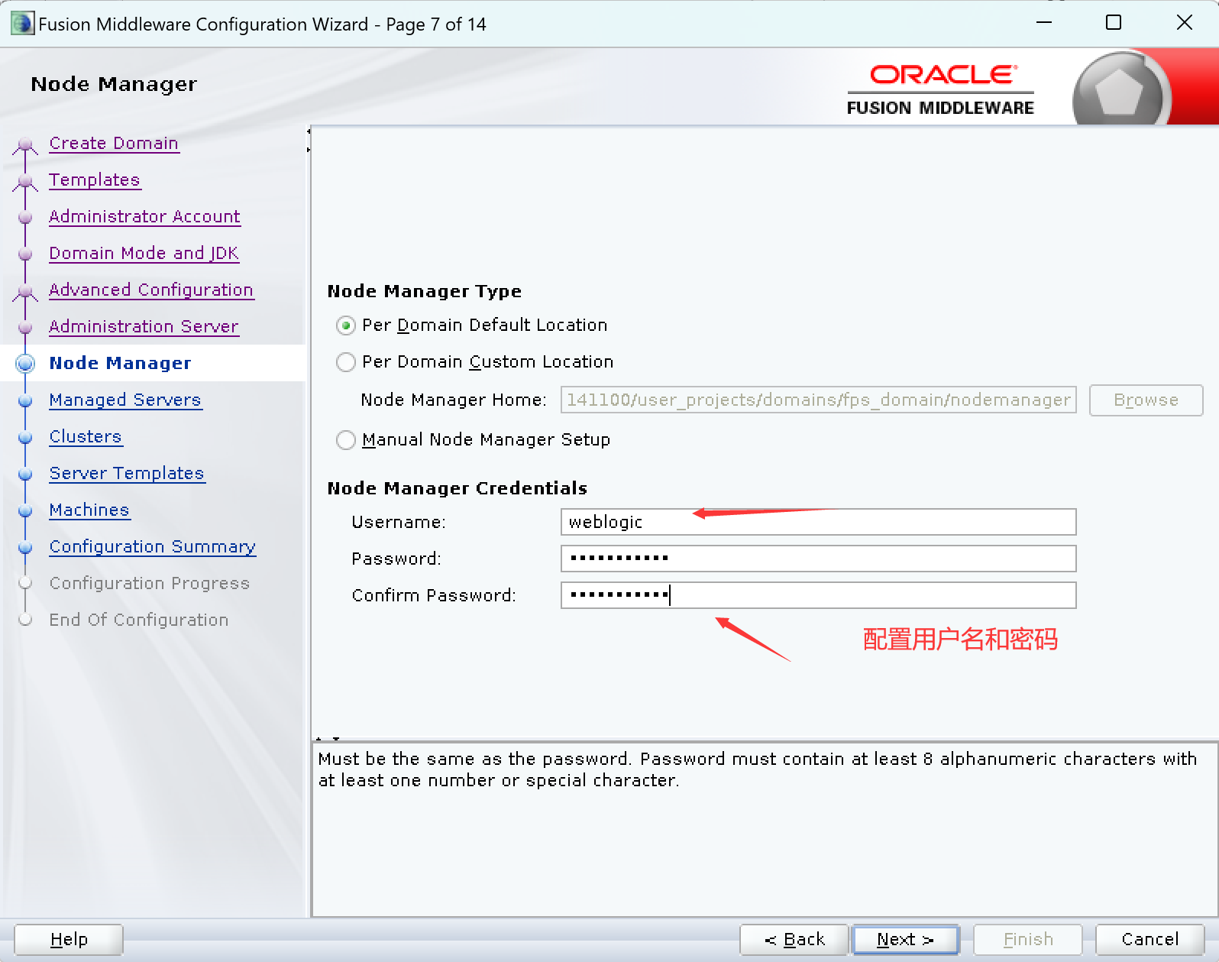Open the Managed Servers step
Screen dimensions: 1219x962
click(x=125, y=400)
